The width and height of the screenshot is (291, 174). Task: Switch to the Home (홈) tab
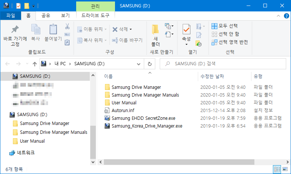click(x=28, y=15)
